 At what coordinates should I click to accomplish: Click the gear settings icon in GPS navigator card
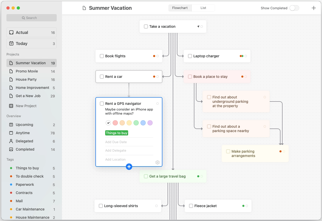click(x=158, y=162)
